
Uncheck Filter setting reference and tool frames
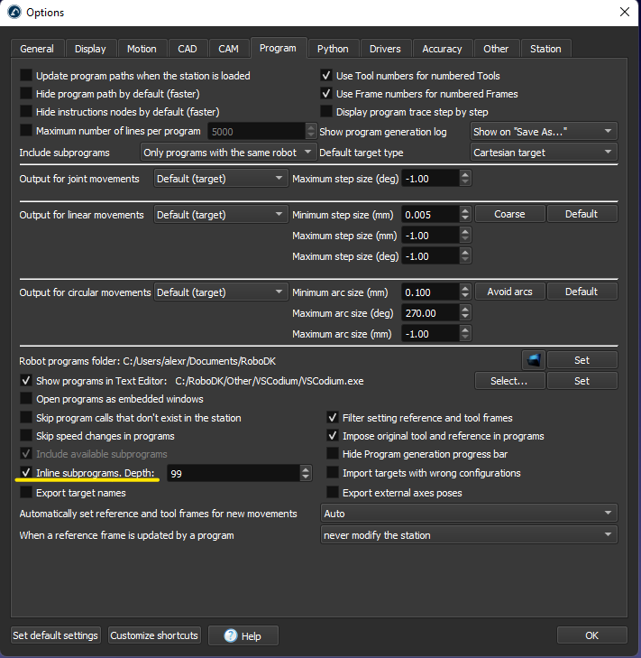tap(333, 418)
